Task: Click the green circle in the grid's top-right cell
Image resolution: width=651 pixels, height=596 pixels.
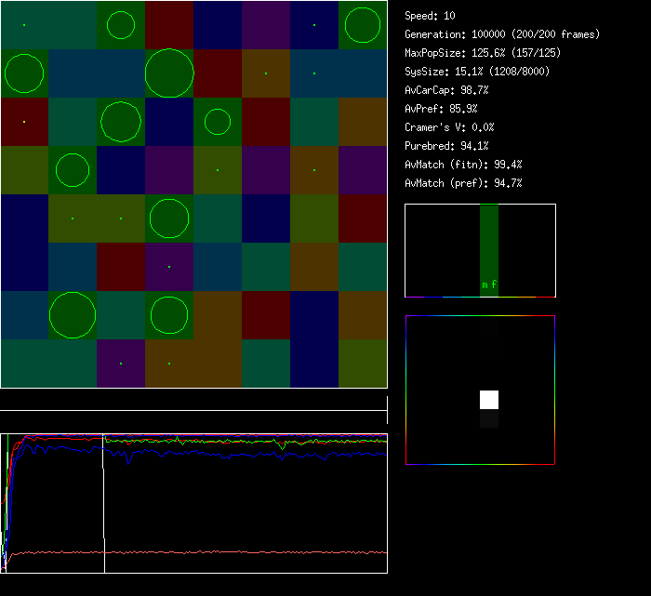Action: point(362,25)
